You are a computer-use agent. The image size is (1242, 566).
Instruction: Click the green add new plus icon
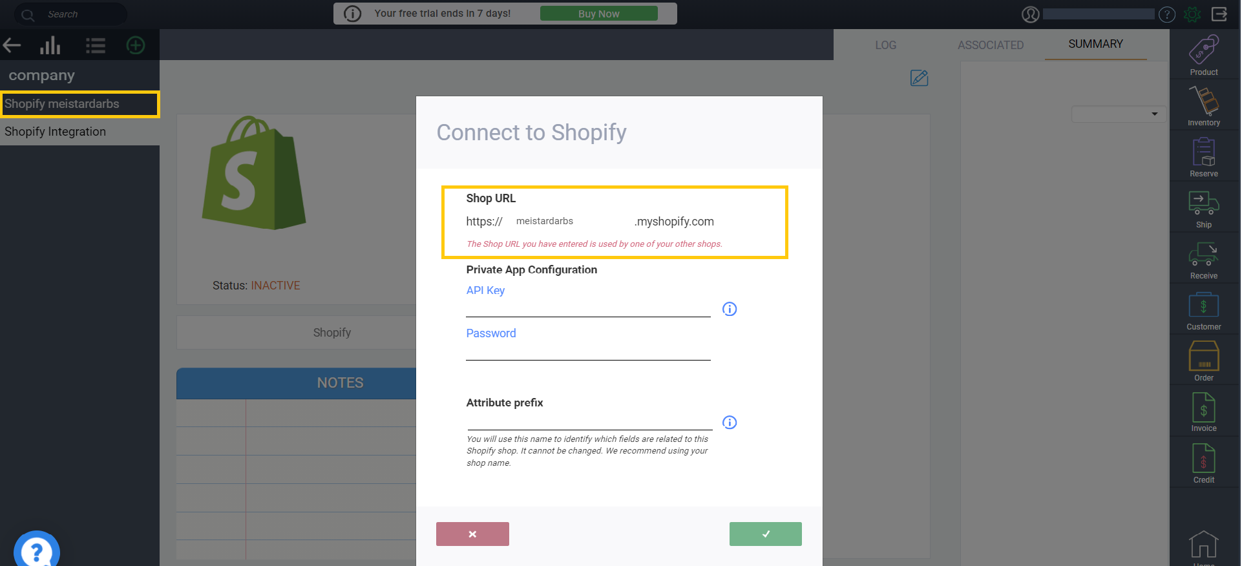[x=136, y=45]
